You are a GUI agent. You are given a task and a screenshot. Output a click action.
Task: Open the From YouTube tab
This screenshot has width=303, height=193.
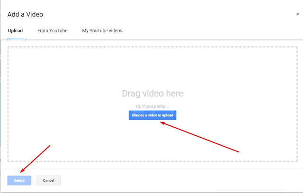coord(53,31)
